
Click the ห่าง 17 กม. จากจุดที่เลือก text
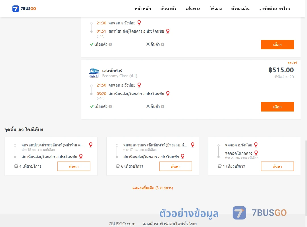click(140, 150)
